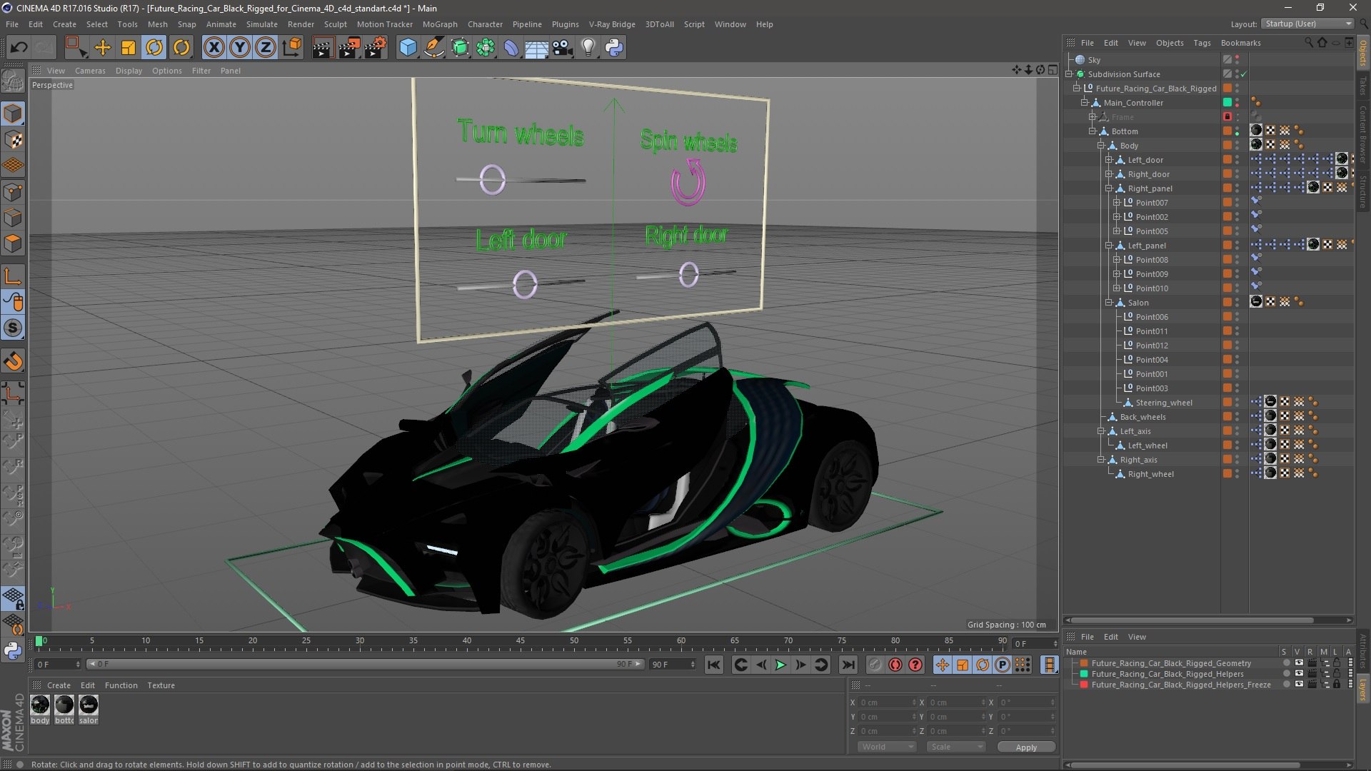This screenshot has width=1371, height=771.
Task: Toggle X axis lock
Action: tap(214, 47)
